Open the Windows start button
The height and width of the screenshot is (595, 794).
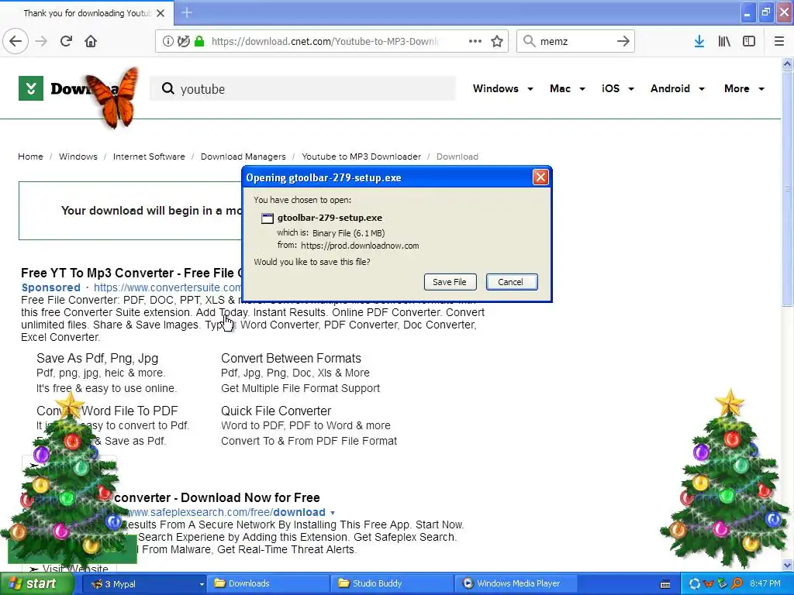click(x=36, y=584)
